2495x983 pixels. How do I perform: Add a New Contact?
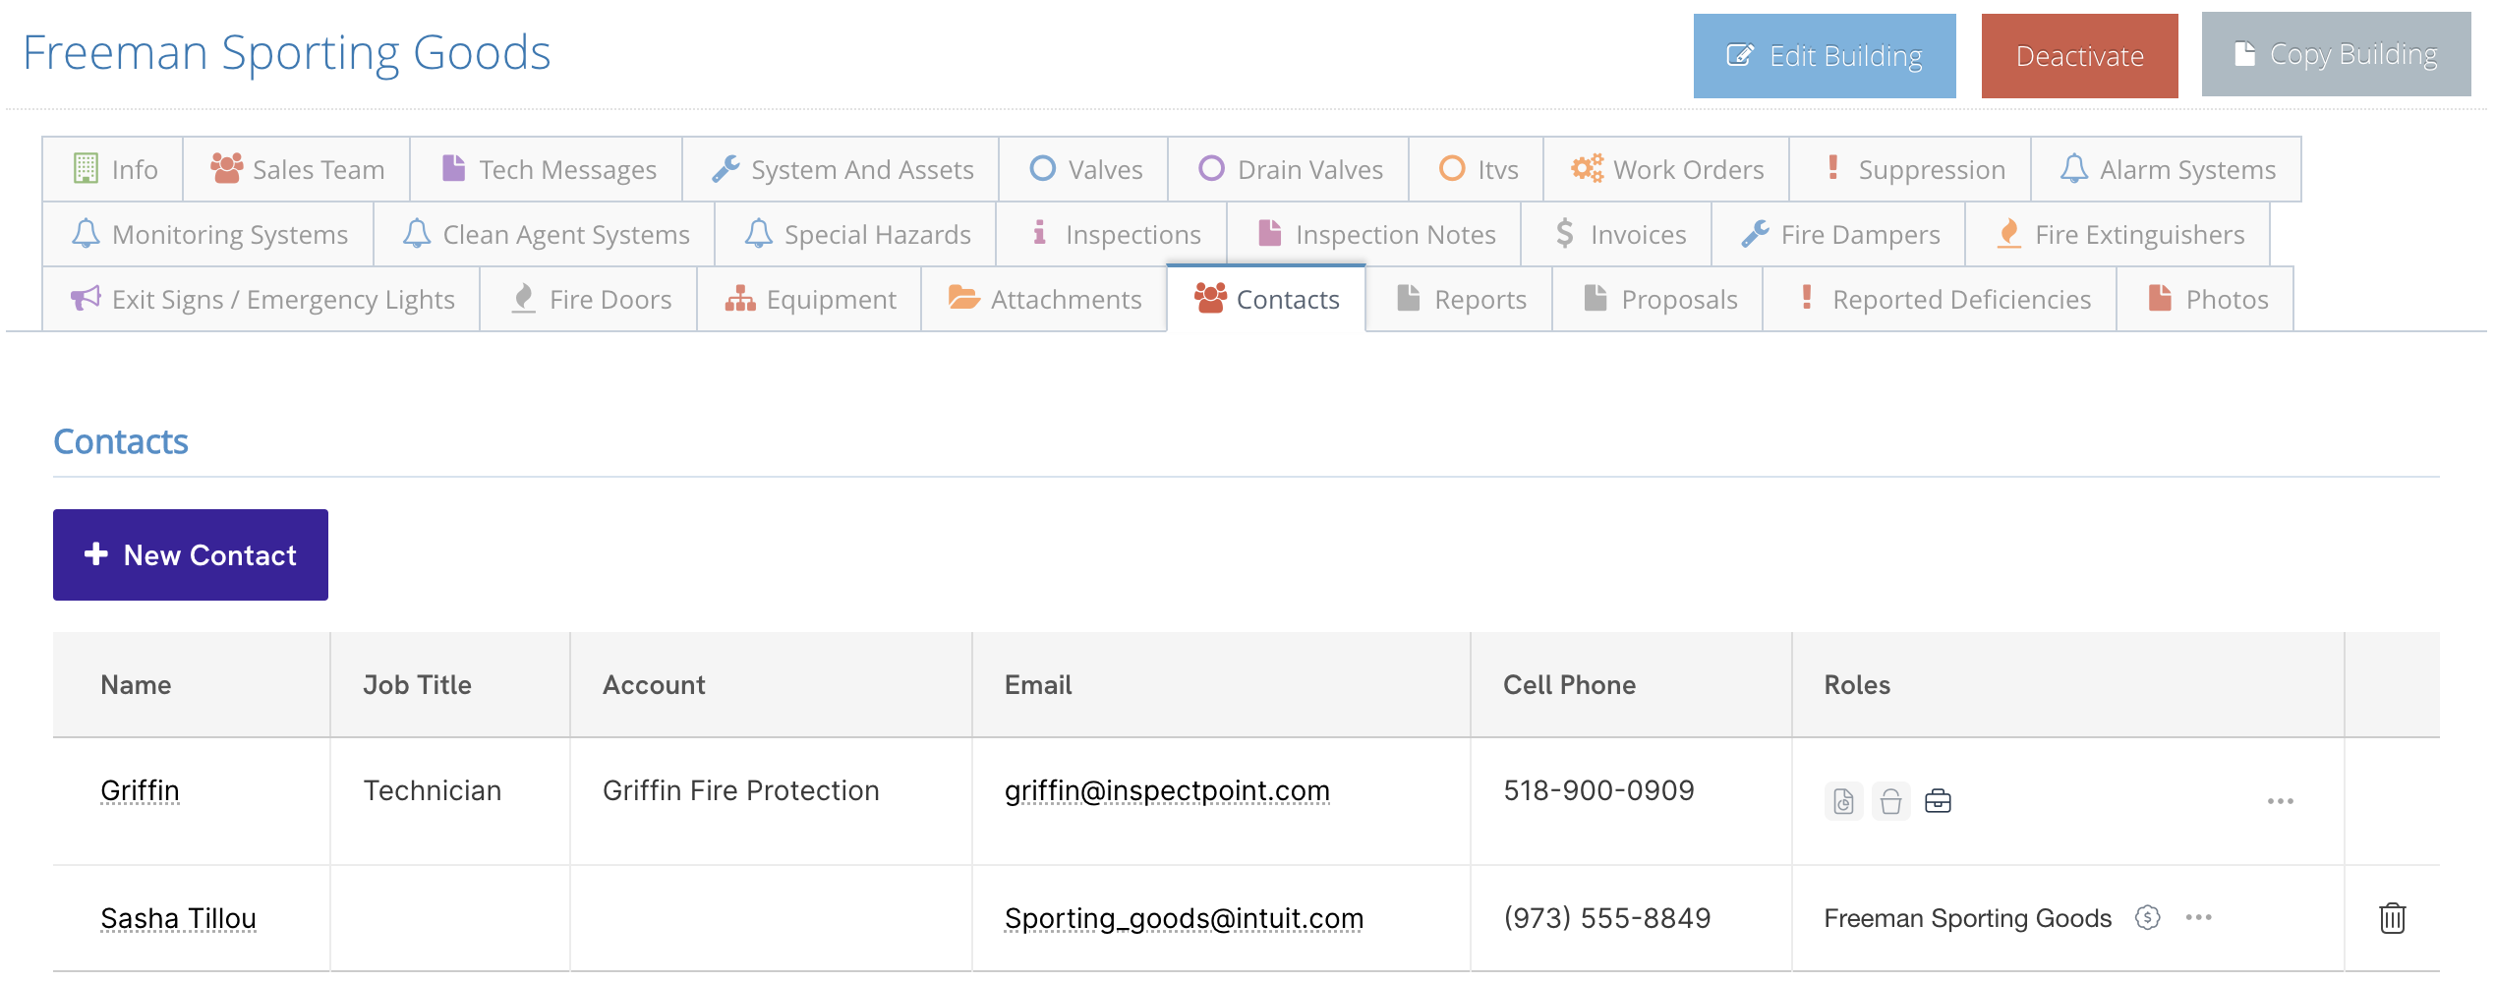[191, 554]
